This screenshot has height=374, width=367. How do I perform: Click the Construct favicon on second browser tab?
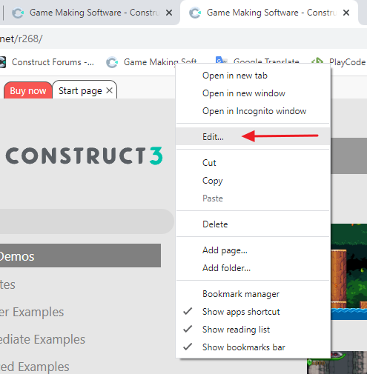[195, 13]
